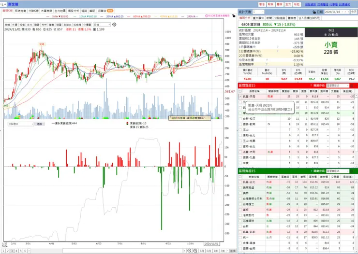The image size is (358, 254).
Task: Switch to the 主力地圖 tab
Action: (x=60, y=11)
